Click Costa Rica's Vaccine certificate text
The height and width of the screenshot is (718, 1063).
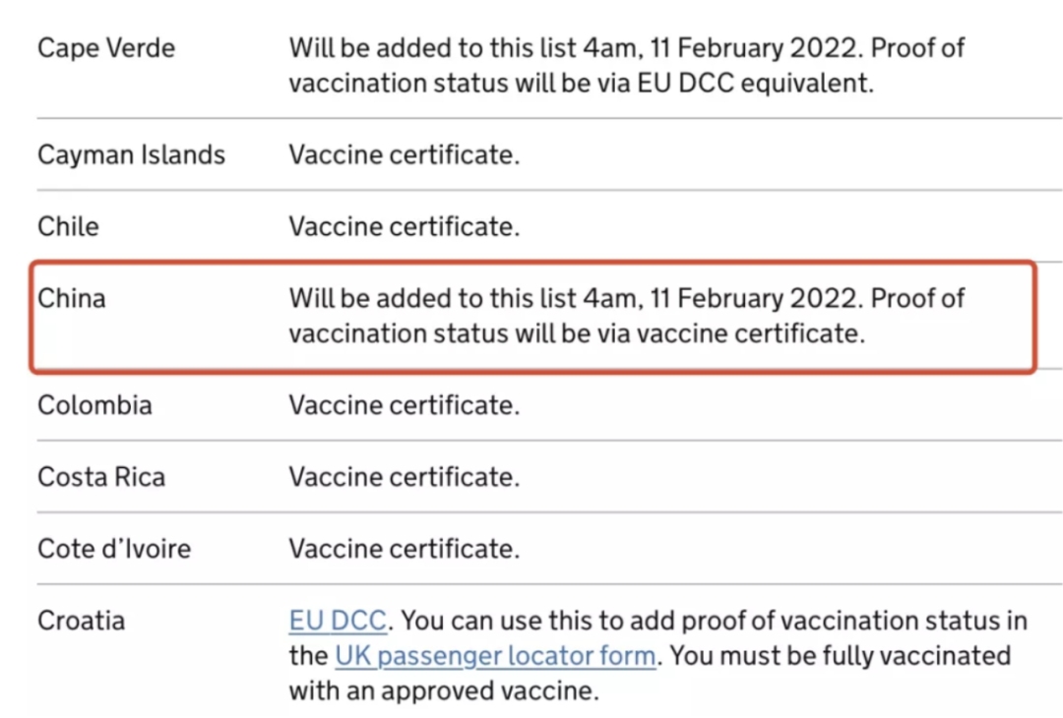tap(405, 477)
